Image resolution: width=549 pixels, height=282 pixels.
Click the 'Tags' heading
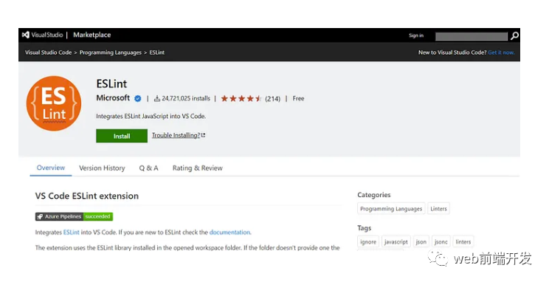coord(364,228)
